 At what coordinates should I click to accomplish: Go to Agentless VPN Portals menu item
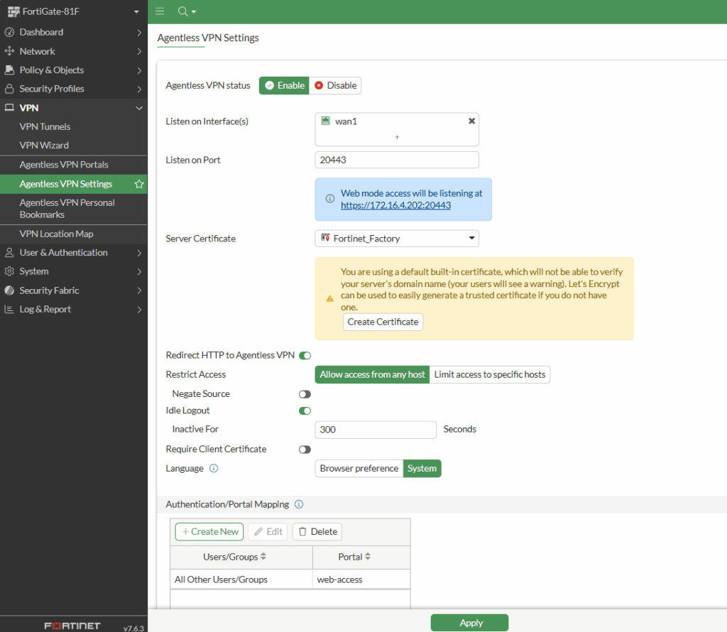pyautogui.click(x=64, y=164)
